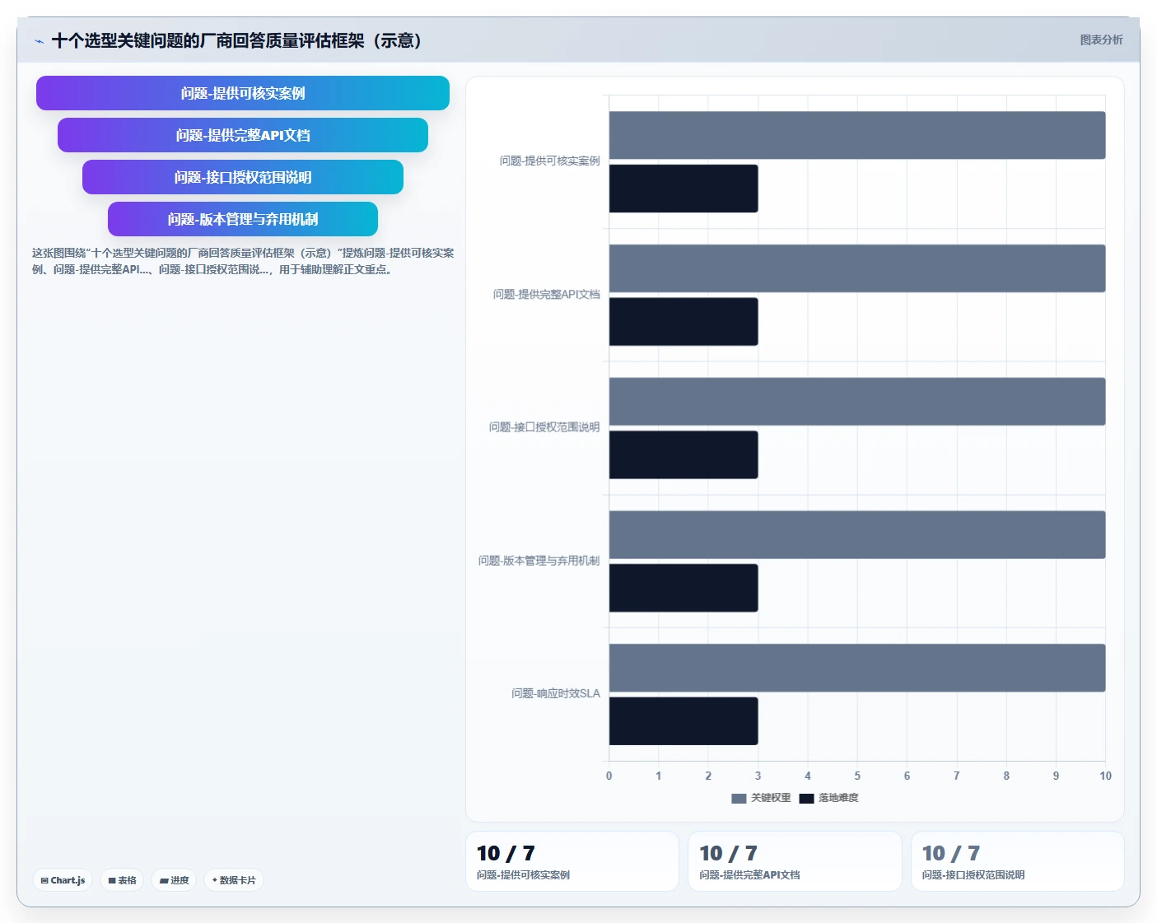Screen dimensions: 1157x923
Task: Click the 关键权重 bar for 问题-响应时效SLA
Action: click(857, 668)
